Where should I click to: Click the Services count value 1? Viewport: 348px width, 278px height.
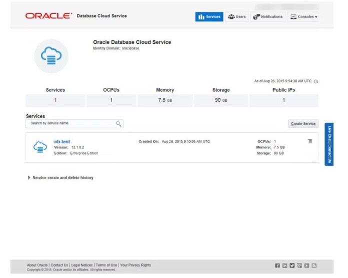point(55,100)
